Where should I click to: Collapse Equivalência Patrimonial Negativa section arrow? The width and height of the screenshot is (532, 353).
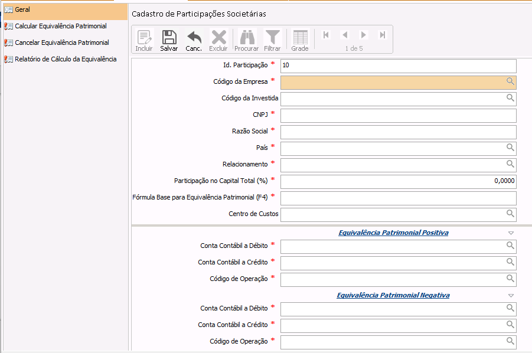click(511, 296)
